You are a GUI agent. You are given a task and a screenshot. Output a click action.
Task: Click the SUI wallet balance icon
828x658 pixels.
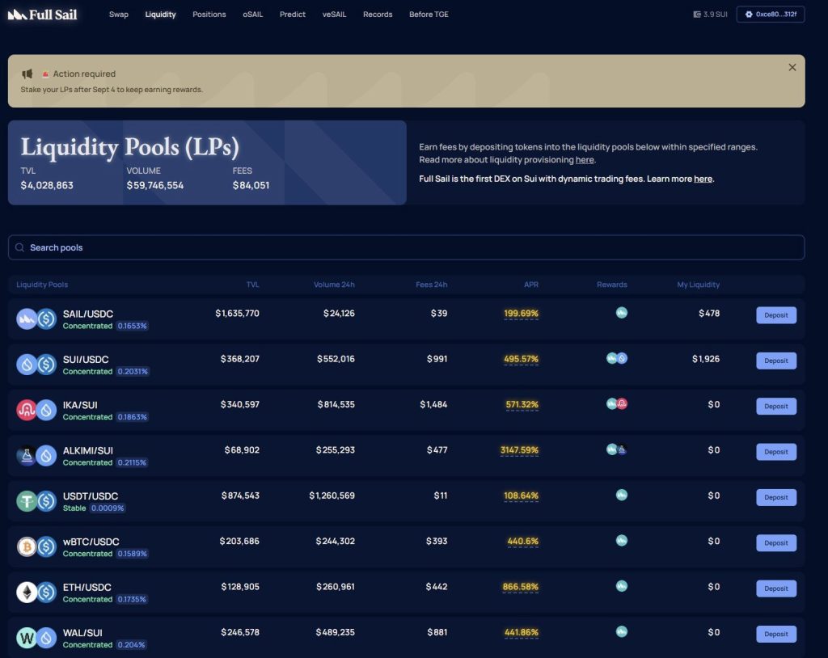[x=698, y=15]
